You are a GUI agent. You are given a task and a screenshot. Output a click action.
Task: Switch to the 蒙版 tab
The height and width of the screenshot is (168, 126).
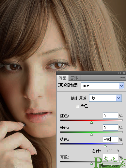75,78
